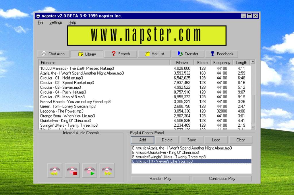Click the 32000 frequency value for Lagoona
This screenshot has height=195, width=294.
point(222,111)
